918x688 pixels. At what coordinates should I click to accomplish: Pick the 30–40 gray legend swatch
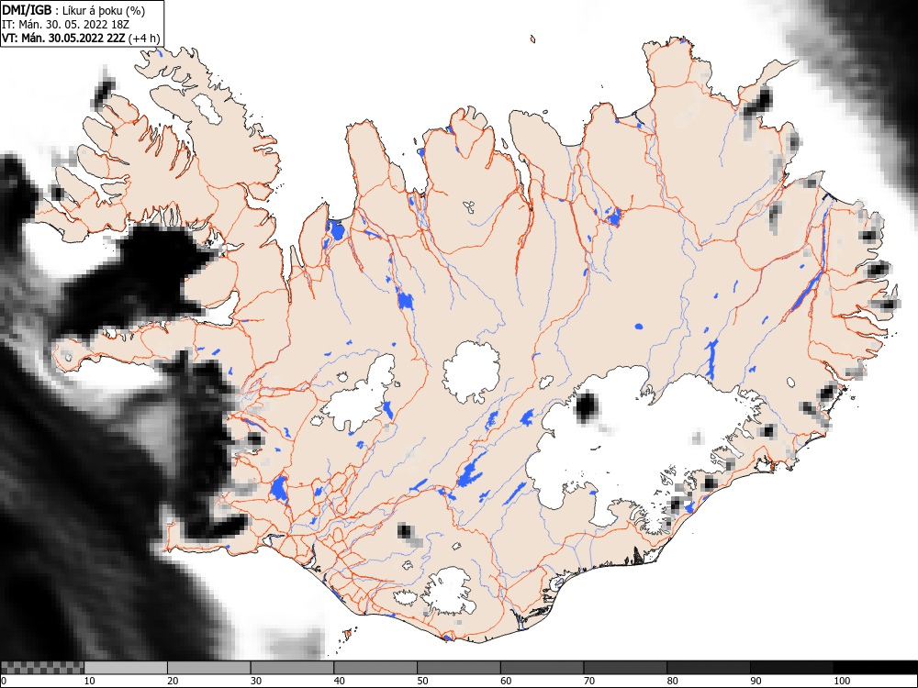pyautogui.click(x=292, y=668)
